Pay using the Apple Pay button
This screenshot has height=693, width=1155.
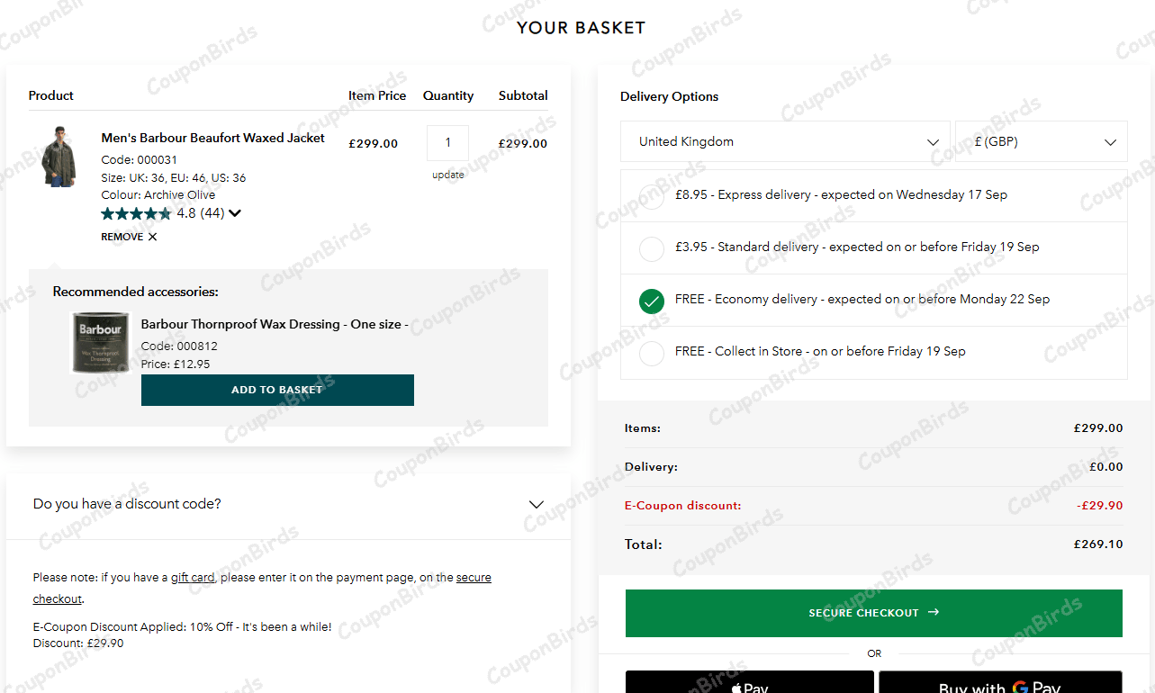pyautogui.click(x=749, y=684)
